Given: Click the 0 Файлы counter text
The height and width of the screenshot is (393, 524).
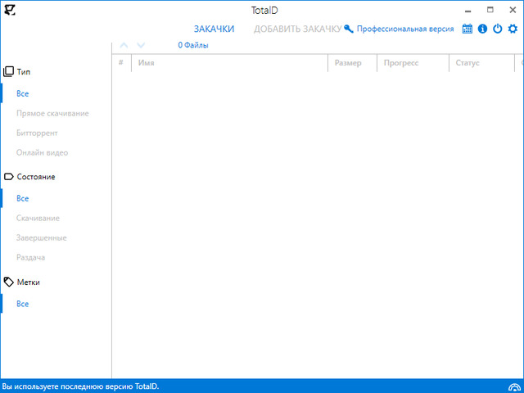Looking at the screenshot, I should pos(193,45).
